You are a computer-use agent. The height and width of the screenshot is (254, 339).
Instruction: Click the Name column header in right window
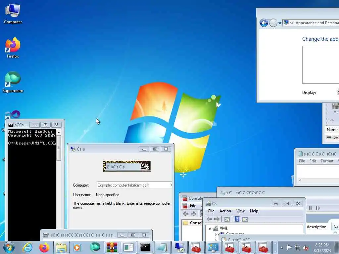pyautogui.click(x=332, y=130)
